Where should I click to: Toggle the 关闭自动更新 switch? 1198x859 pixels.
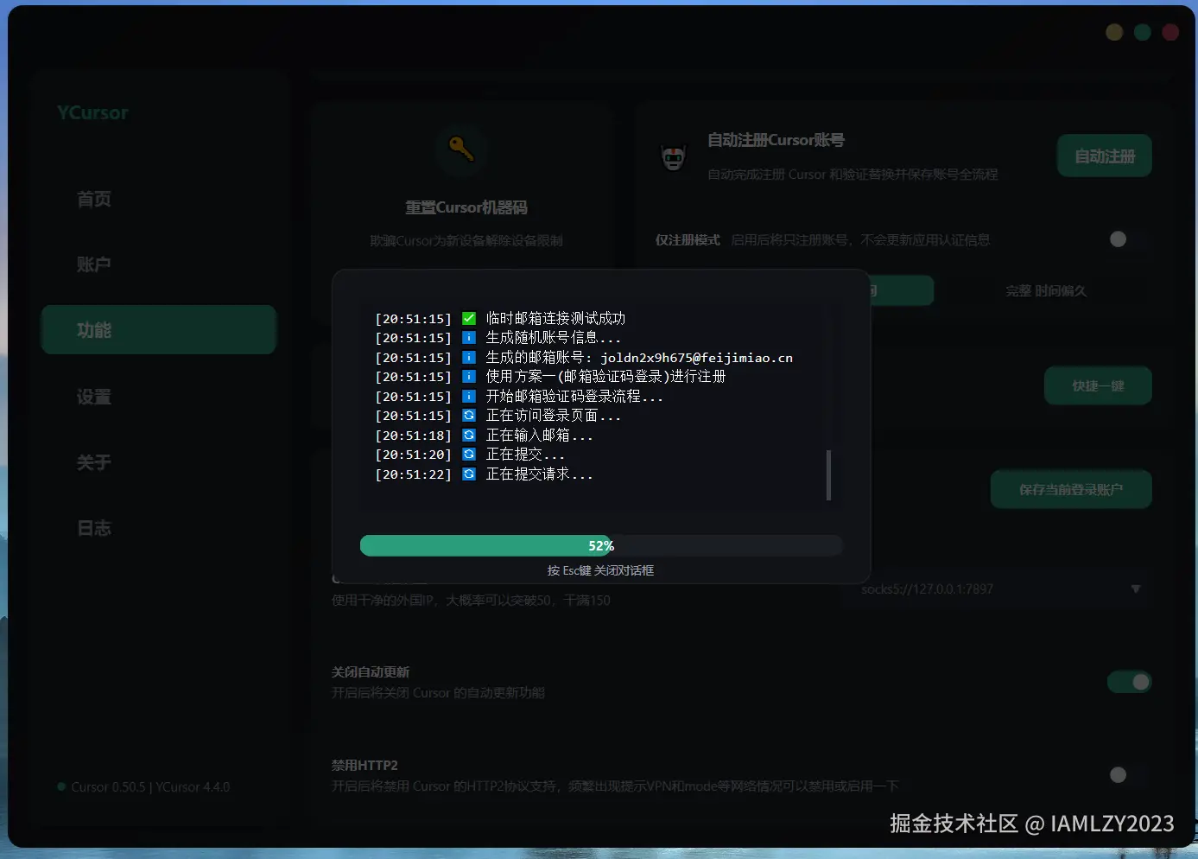pyautogui.click(x=1129, y=682)
